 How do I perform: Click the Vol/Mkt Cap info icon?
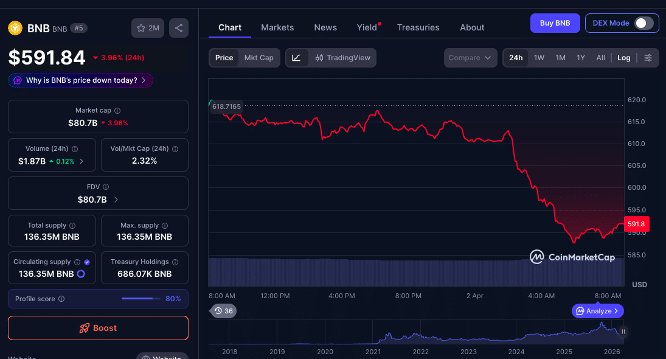(x=175, y=148)
